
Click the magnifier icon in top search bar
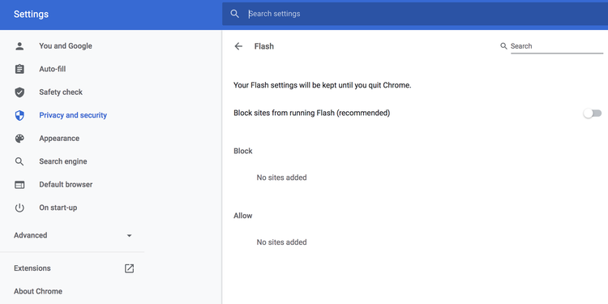pyautogui.click(x=234, y=14)
